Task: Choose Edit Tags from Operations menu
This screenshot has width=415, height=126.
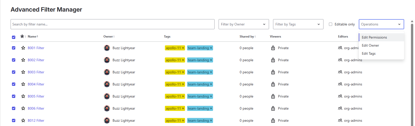Action: click(381, 53)
